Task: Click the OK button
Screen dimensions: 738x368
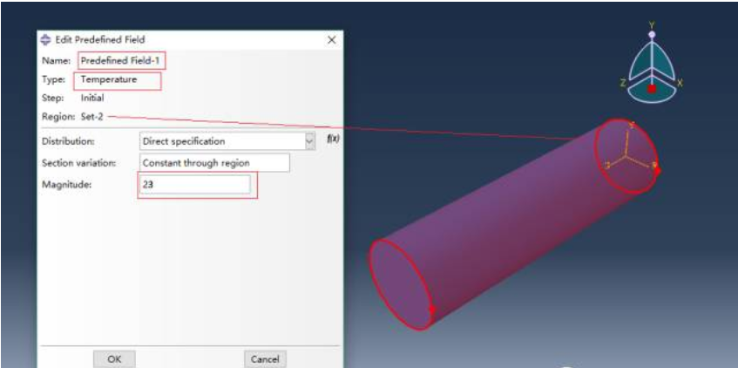Action: click(x=114, y=359)
